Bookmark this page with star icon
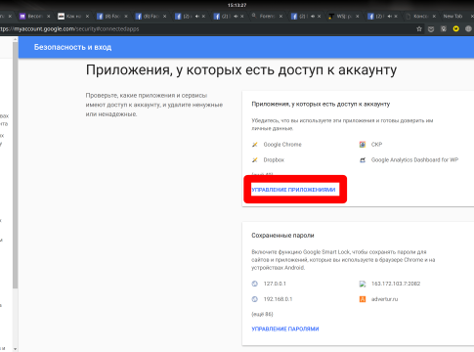The width and height of the screenshot is (474, 352). pyautogui.click(x=419, y=29)
